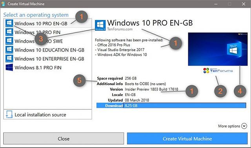Click the Download 8.25 GB progress bar

pos(171,105)
